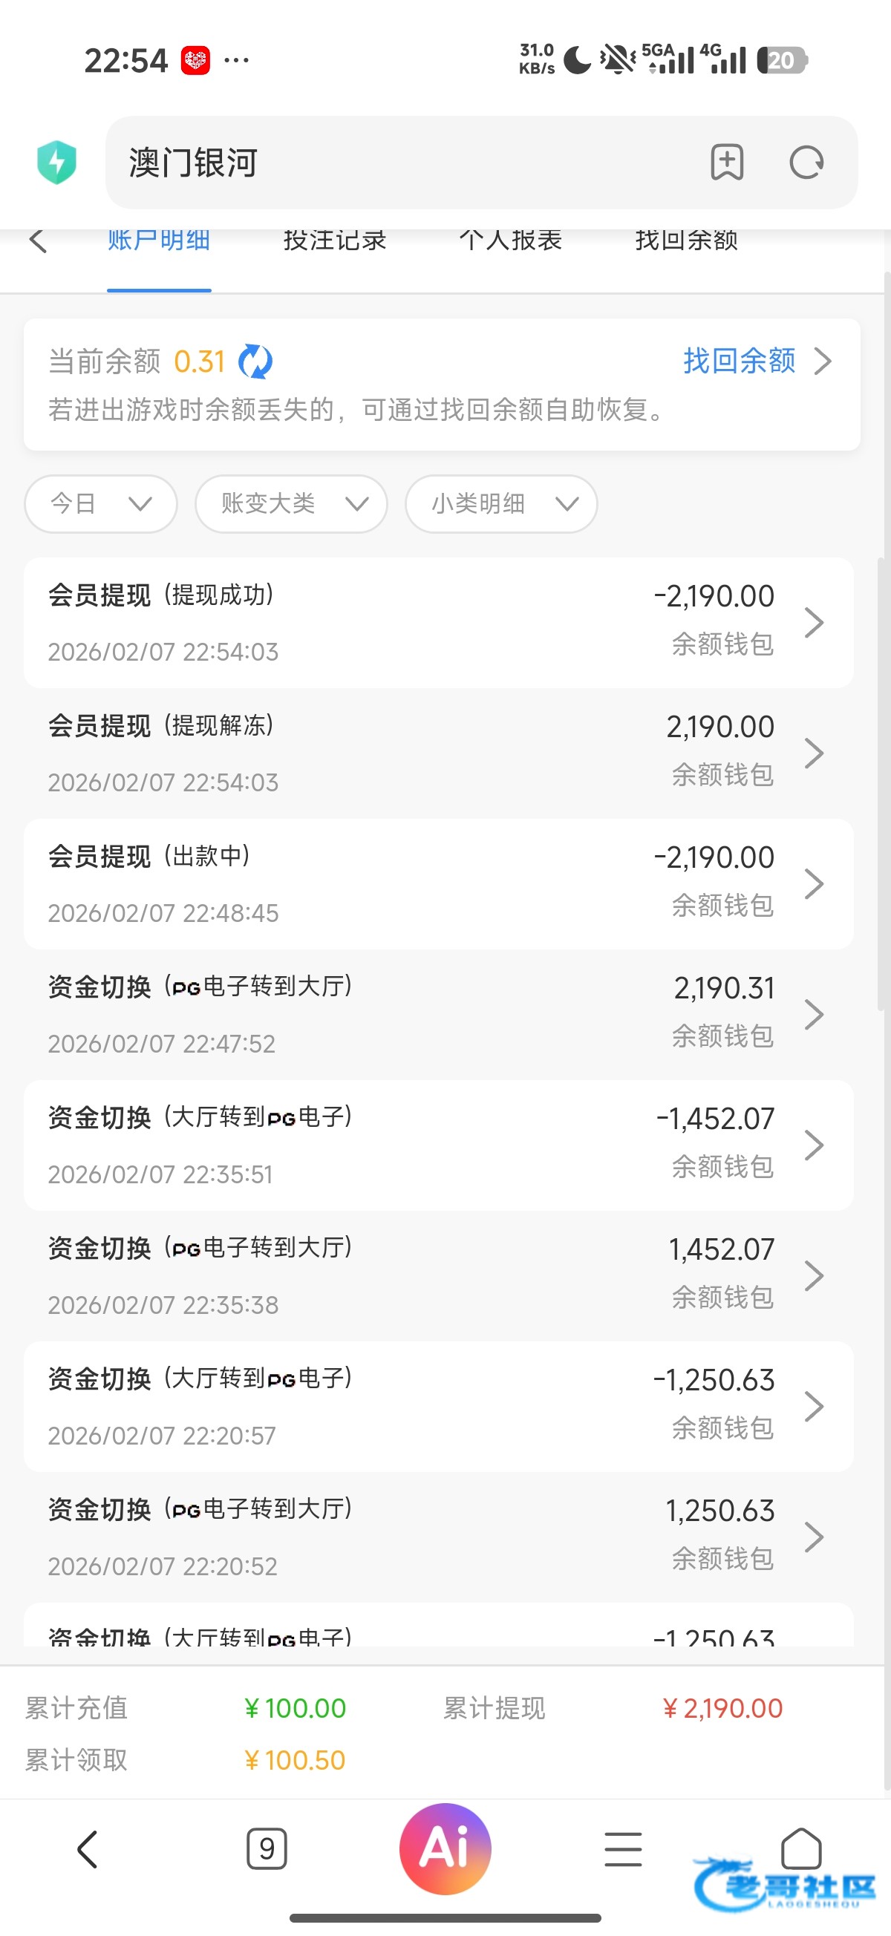Open the 账变大类 category dropdown
The width and height of the screenshot is (891, 1936).
point(291,503)
